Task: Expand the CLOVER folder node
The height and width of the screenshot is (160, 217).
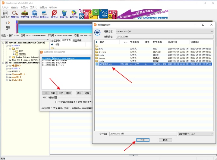Action: pyautogui.click(x=14, y=54)
